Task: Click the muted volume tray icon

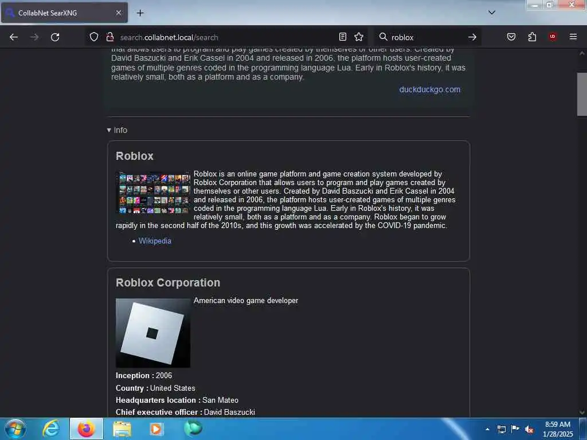Action: (x=529, y=430)
